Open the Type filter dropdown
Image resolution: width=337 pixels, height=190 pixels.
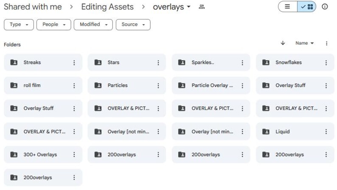[19, 25]
